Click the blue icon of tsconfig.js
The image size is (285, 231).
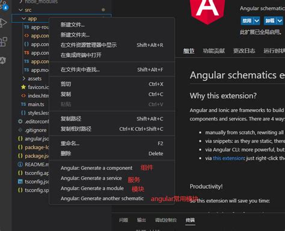(x=20, y=182)
